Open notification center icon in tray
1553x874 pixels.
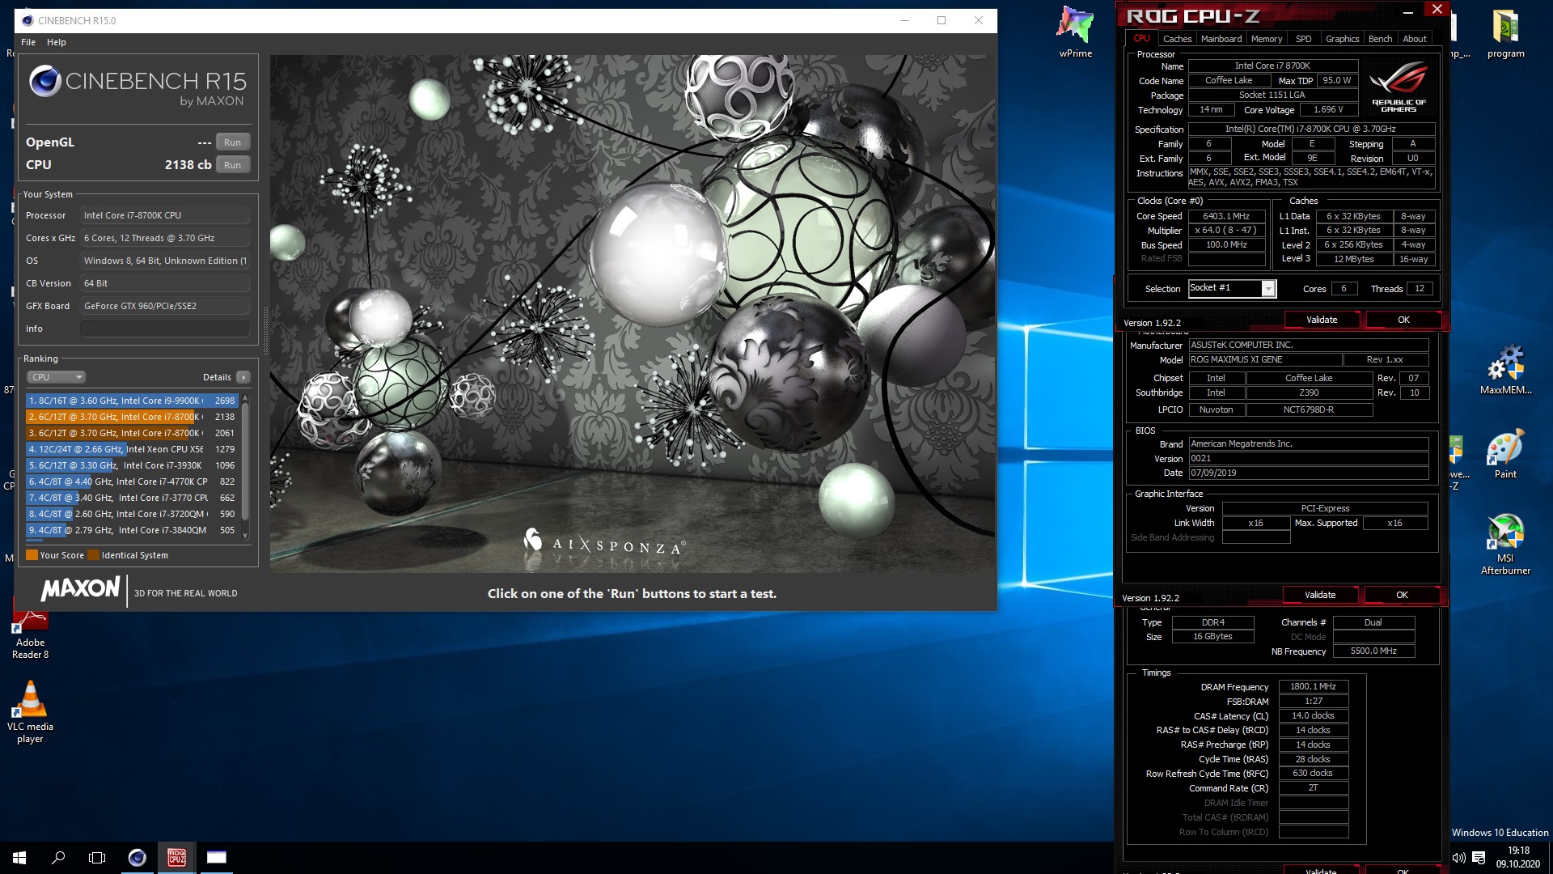(x=1479, y=858)
